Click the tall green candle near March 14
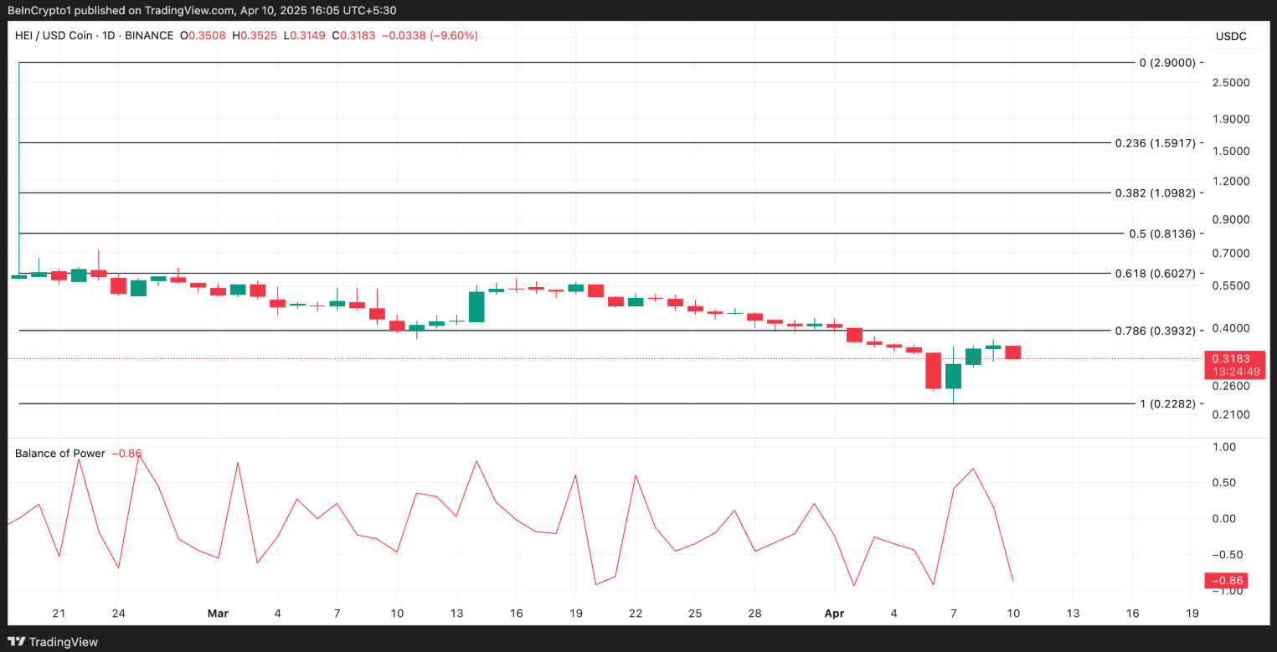 tap(476, 306)
